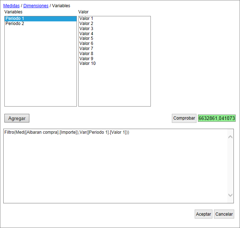Confirm with the Aceptar button
Image resolution: width=240 pixels, height=228 pixels.
(203, 214)
